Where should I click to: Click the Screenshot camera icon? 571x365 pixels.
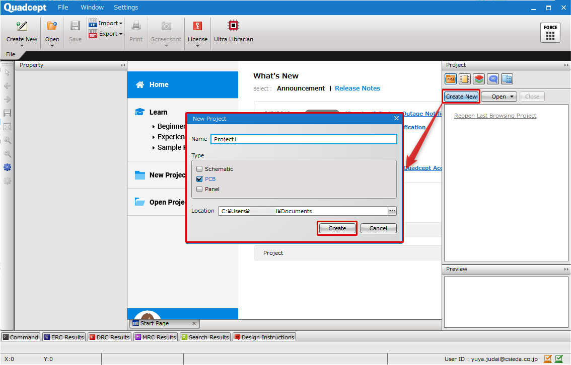point(166,26)
